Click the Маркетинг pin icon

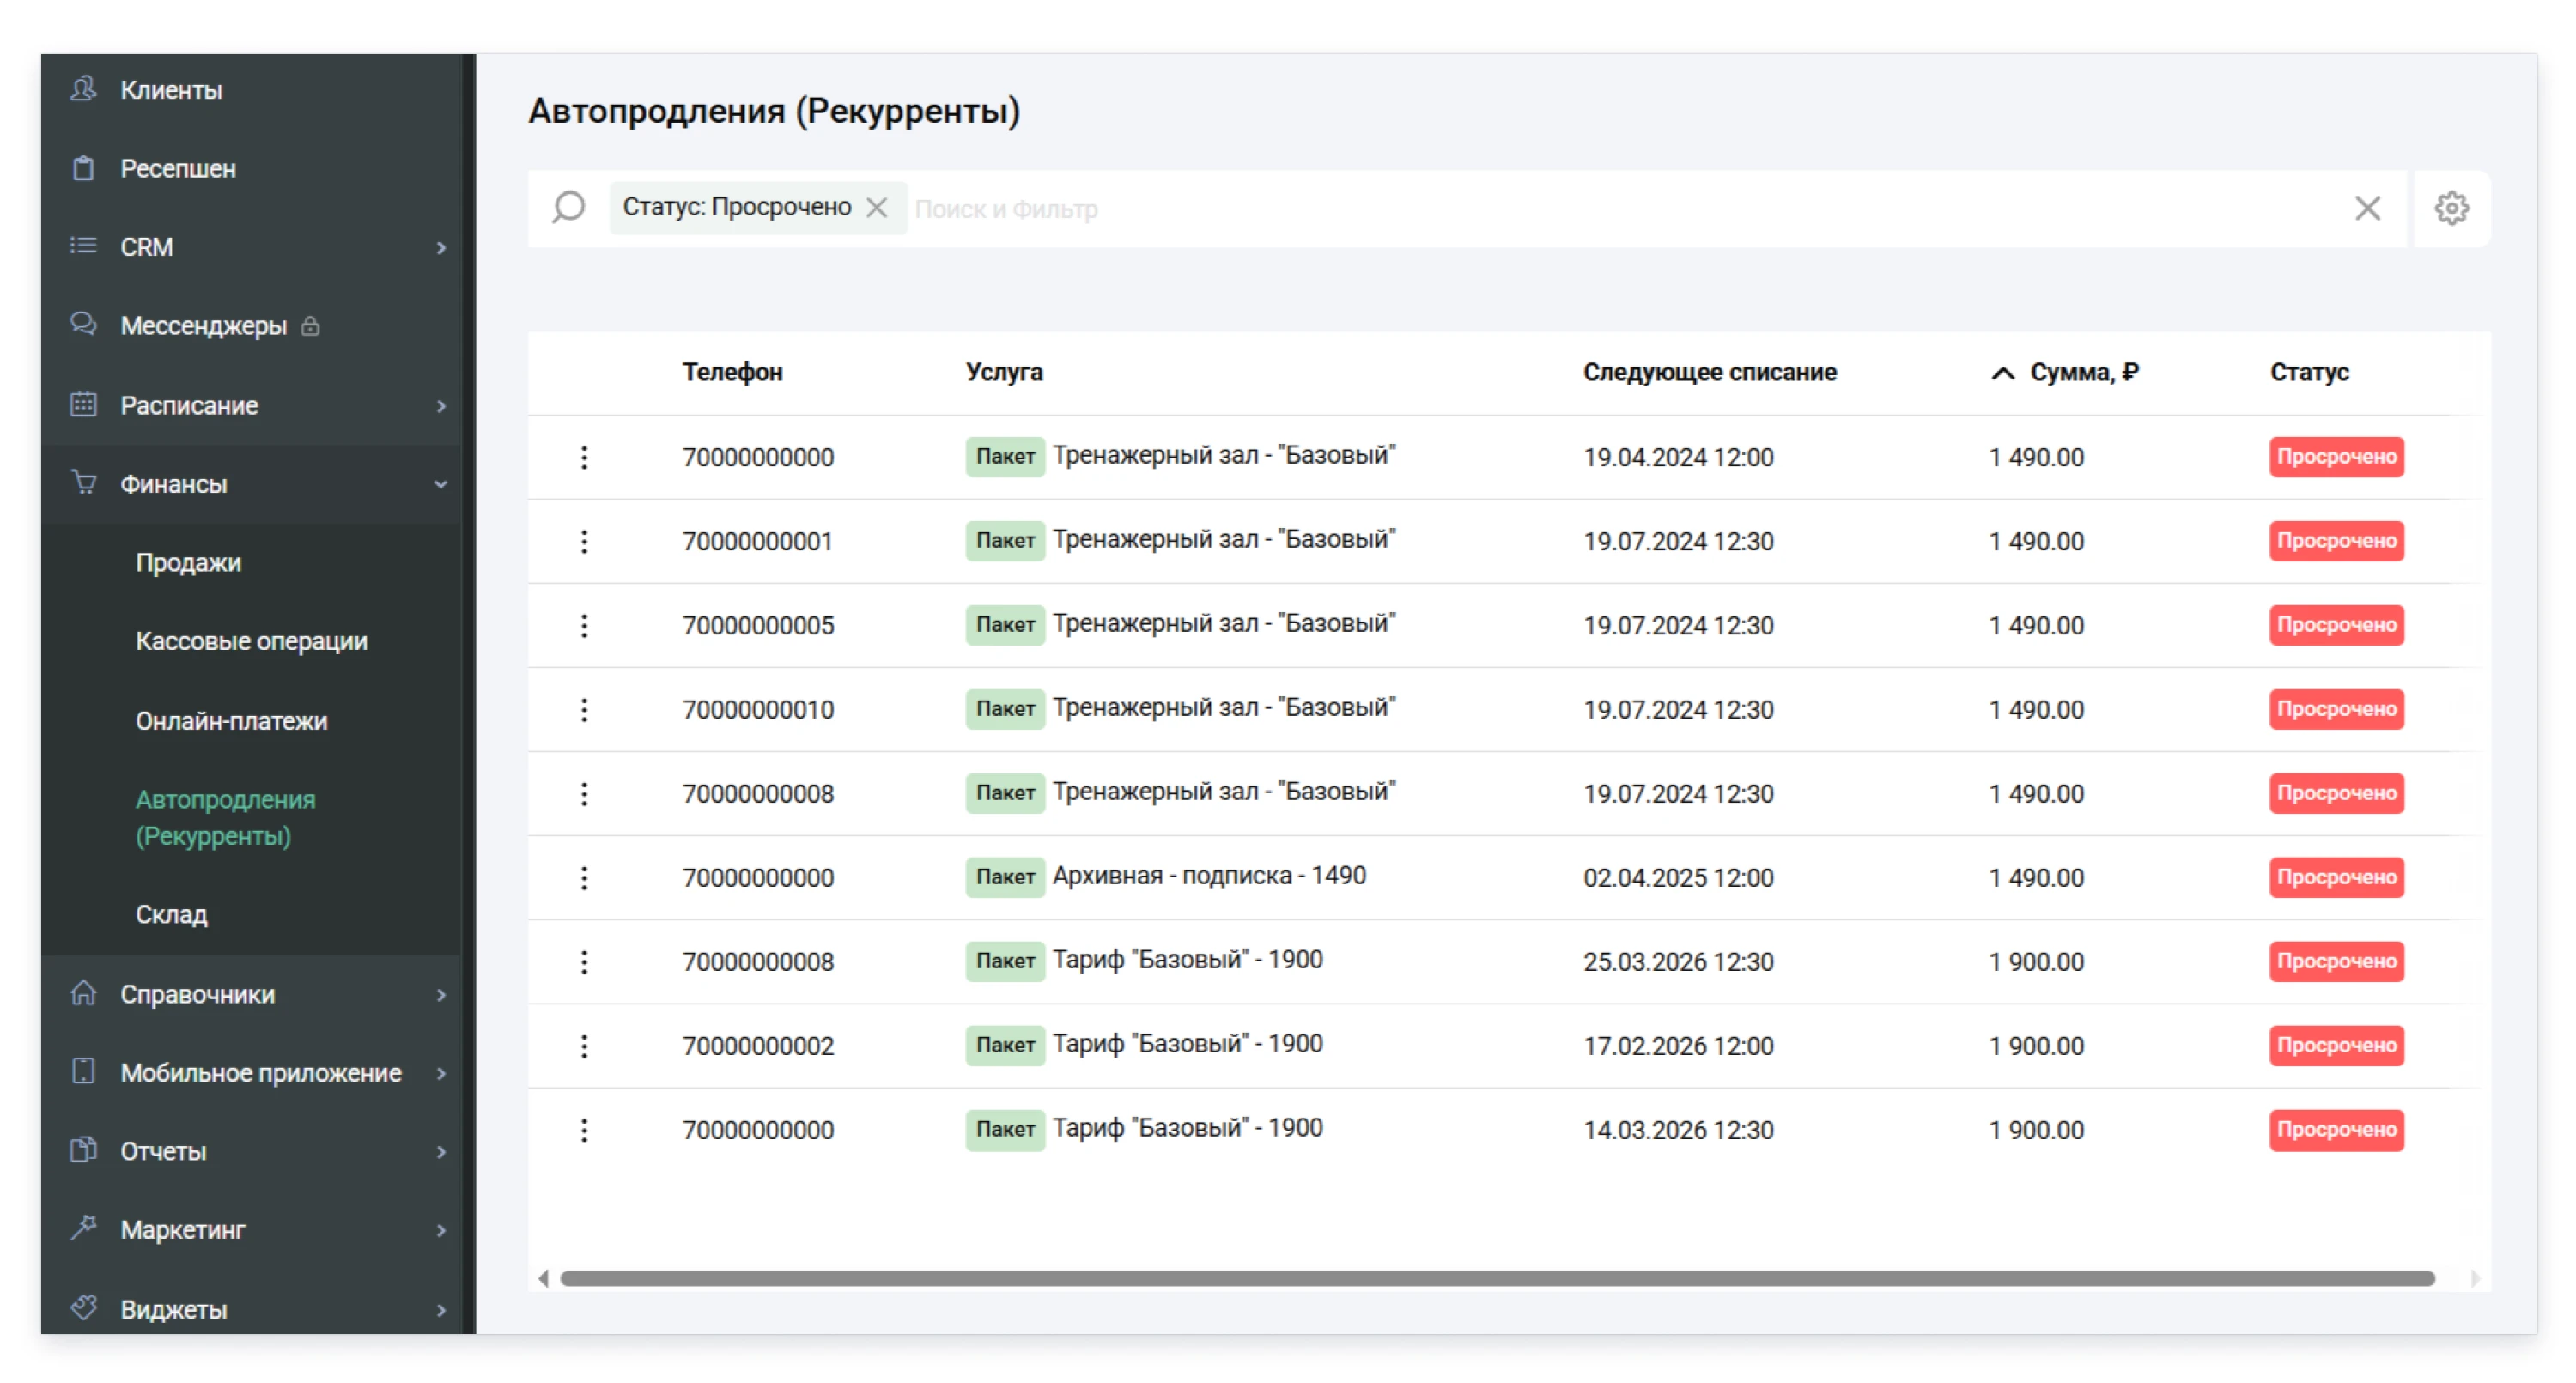click(84, 1228)
